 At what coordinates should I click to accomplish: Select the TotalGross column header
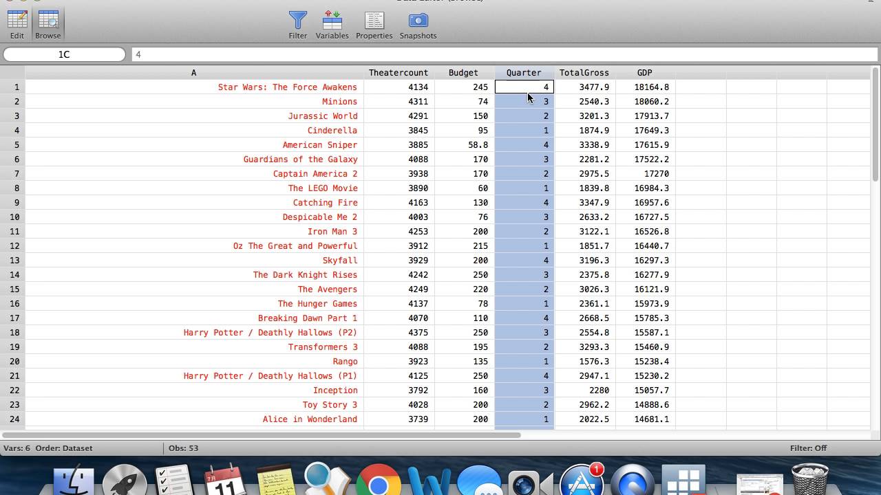[584, 72]
